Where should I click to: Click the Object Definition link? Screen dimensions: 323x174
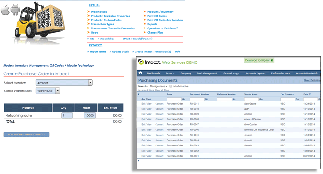pyautogui.click(x=311, y=80)
